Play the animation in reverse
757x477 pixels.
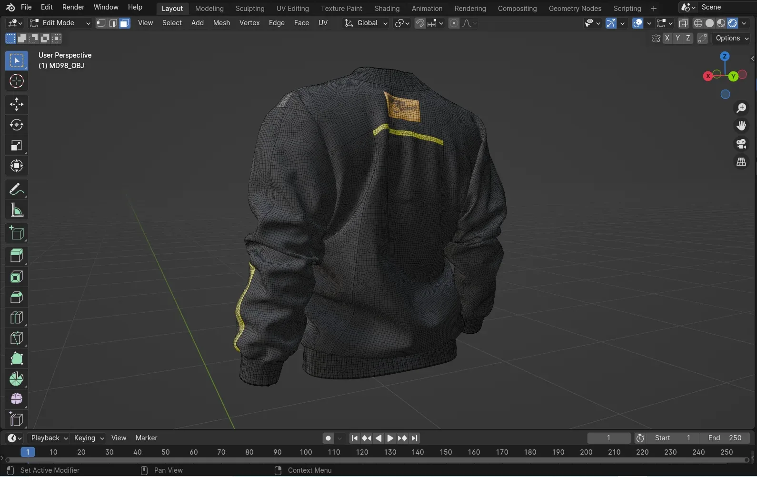(x=378, y=438)
